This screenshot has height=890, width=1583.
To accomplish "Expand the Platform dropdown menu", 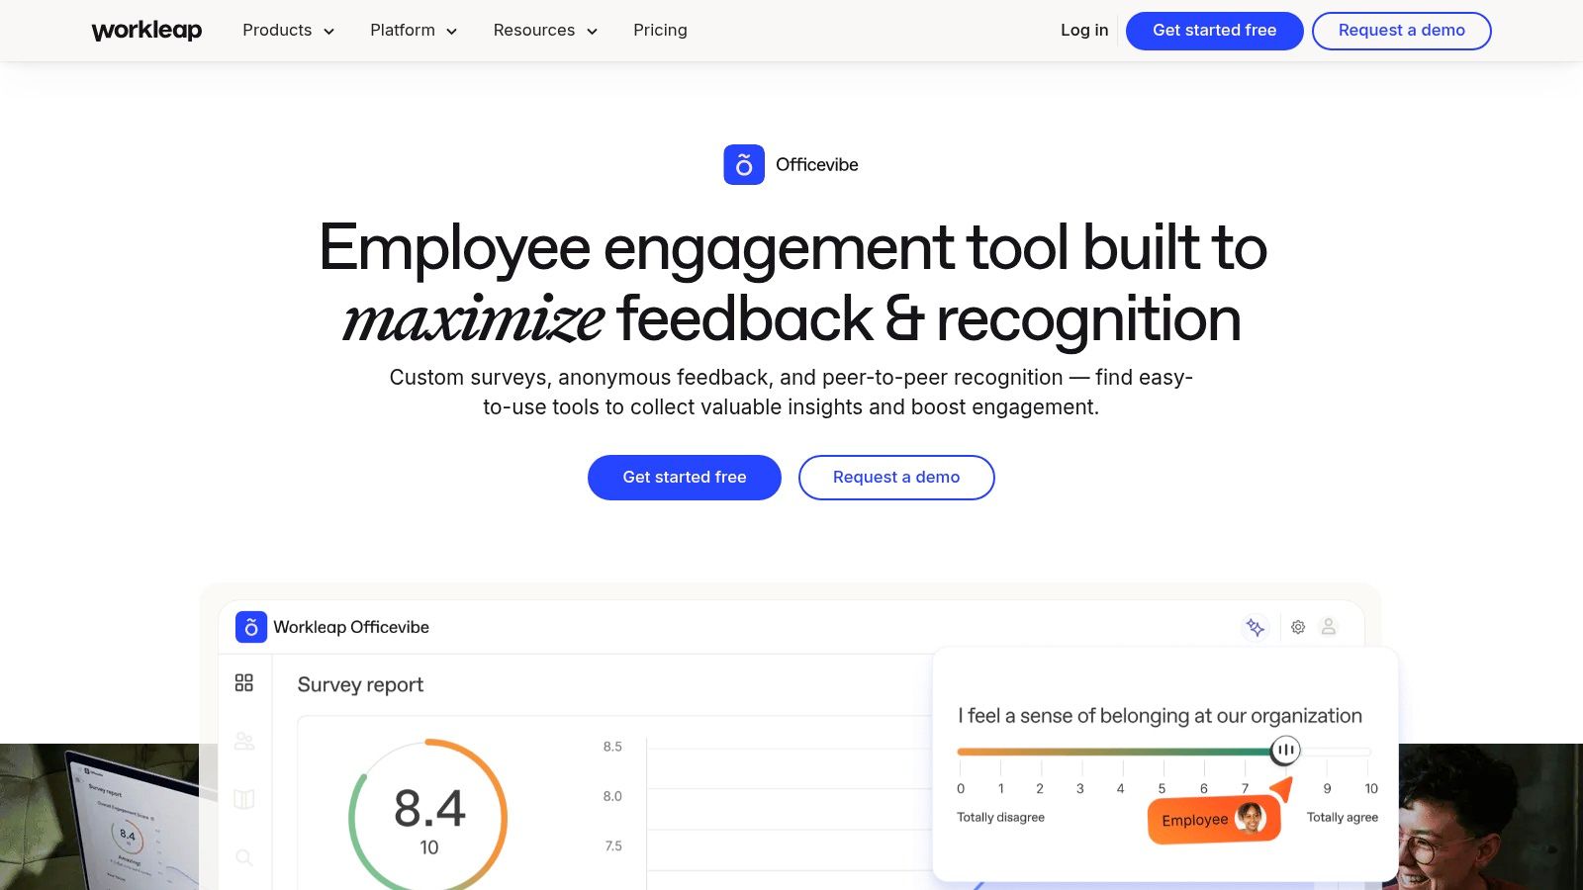I will tap(414, 31).
